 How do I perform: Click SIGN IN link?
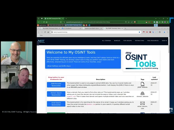(x=164, y=41)
